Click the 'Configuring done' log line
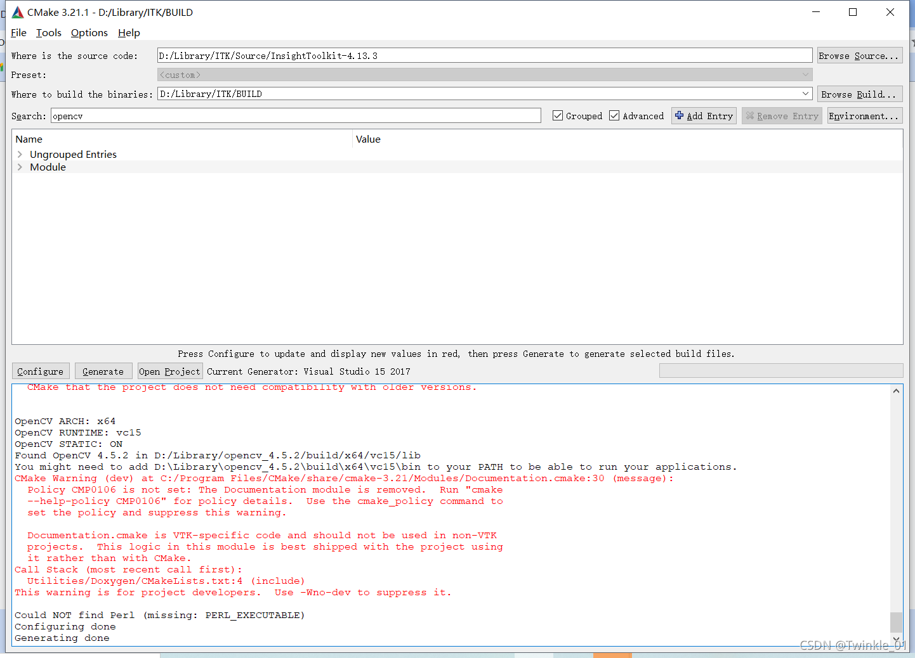Viewport: 915px width, 658px height. (x=65, y=626)
